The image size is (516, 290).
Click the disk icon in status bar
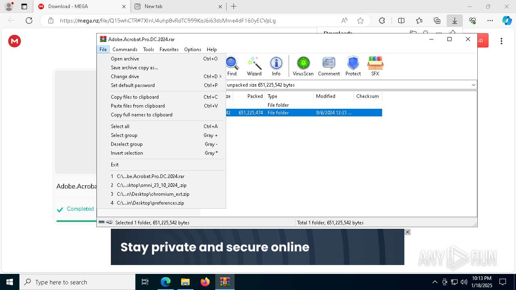(102, 222)
